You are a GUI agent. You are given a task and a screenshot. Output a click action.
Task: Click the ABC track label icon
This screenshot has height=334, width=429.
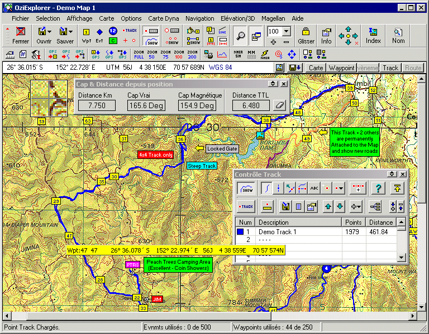pyautogui.click(x=314, y=188)
